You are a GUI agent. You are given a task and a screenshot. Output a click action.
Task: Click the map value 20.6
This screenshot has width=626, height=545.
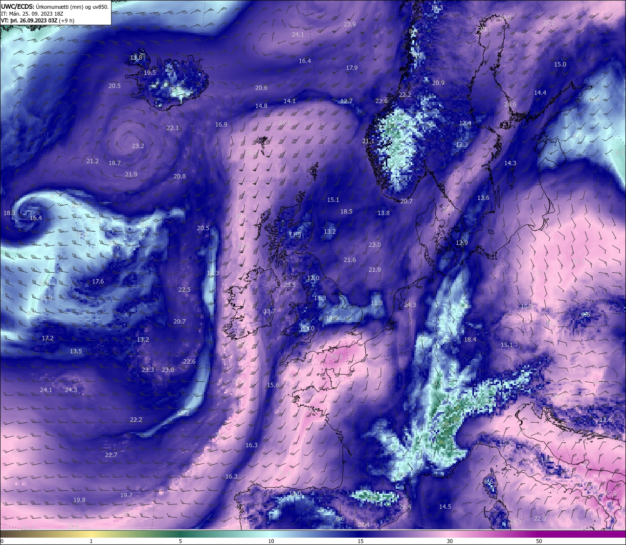point(261,88)
